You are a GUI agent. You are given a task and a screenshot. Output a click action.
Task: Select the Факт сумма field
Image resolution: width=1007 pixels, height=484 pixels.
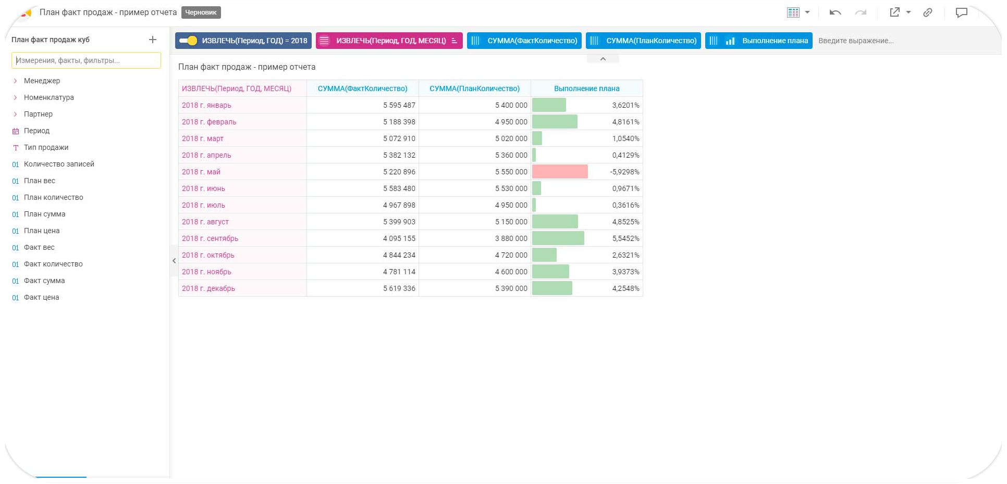(44, 281)
